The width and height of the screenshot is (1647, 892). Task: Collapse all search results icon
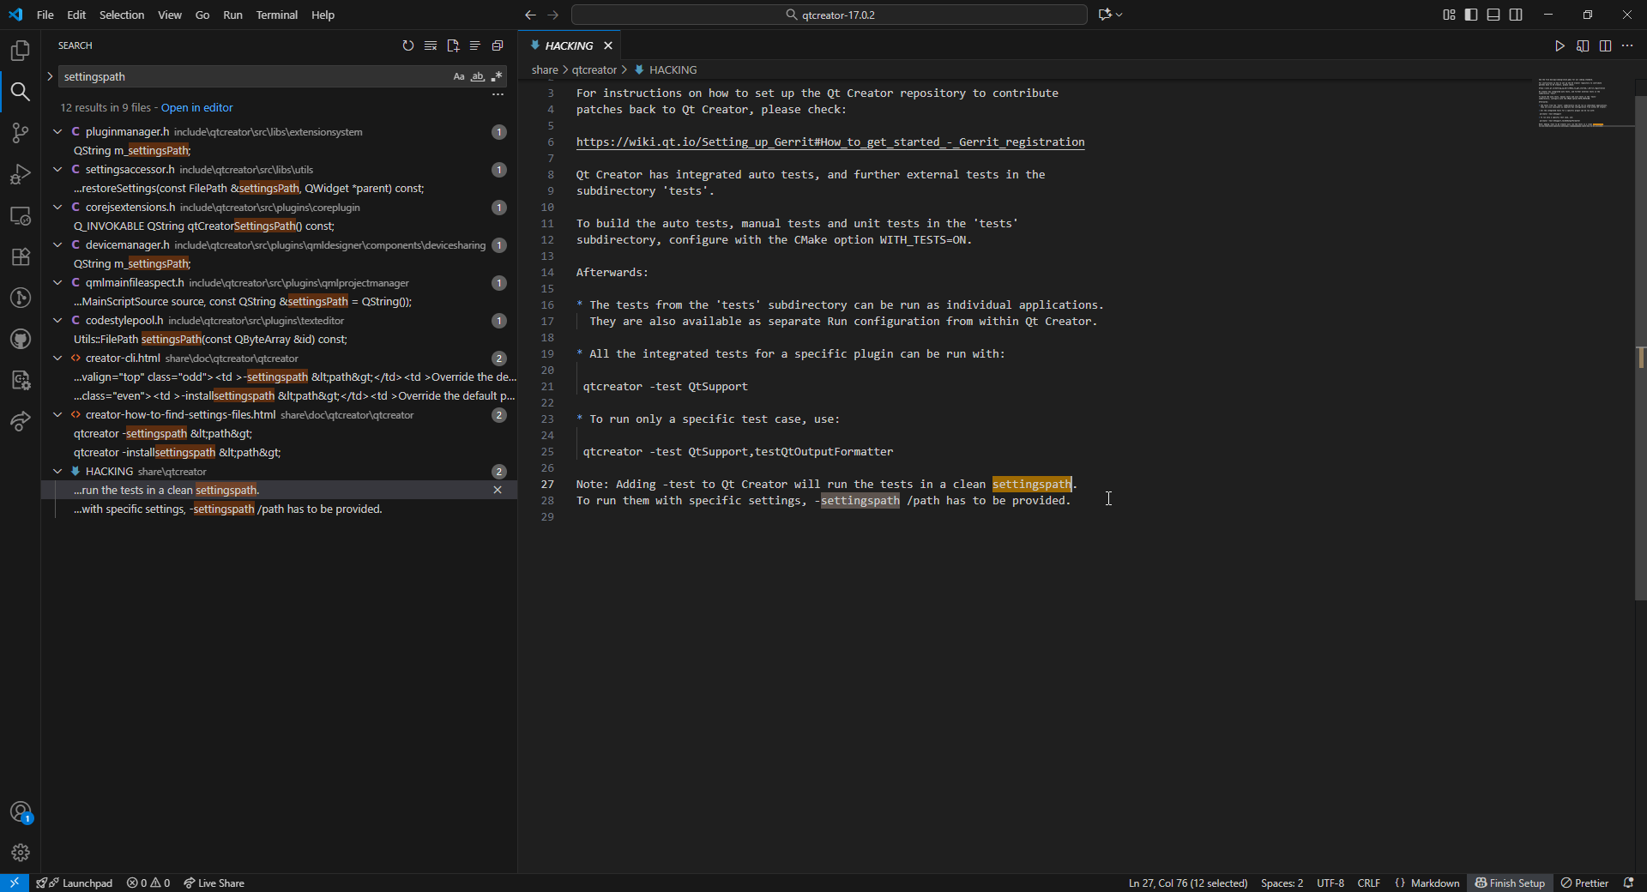[498, 45]
